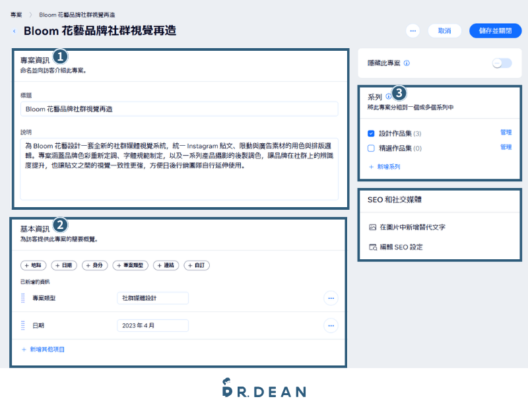Add the 專案類型 info chip
The height and width of the screenshot is (409, 528).
click(130, 266)
